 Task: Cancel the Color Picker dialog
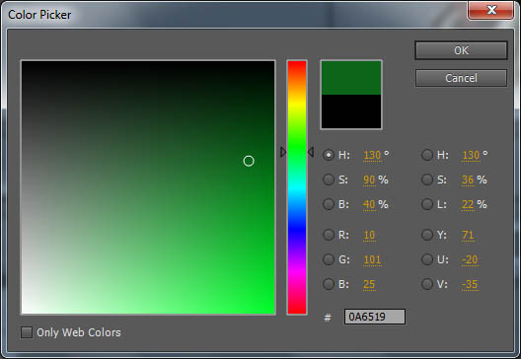coord(461,78)
